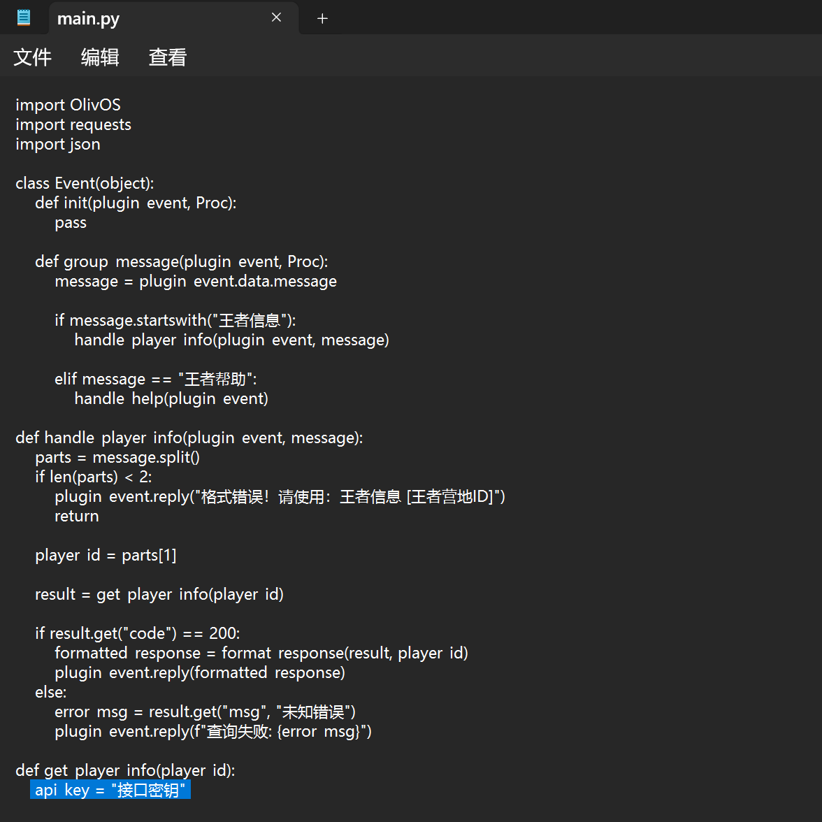
Task: Click the 'class Event(object):' line
Action: [85, 183]
